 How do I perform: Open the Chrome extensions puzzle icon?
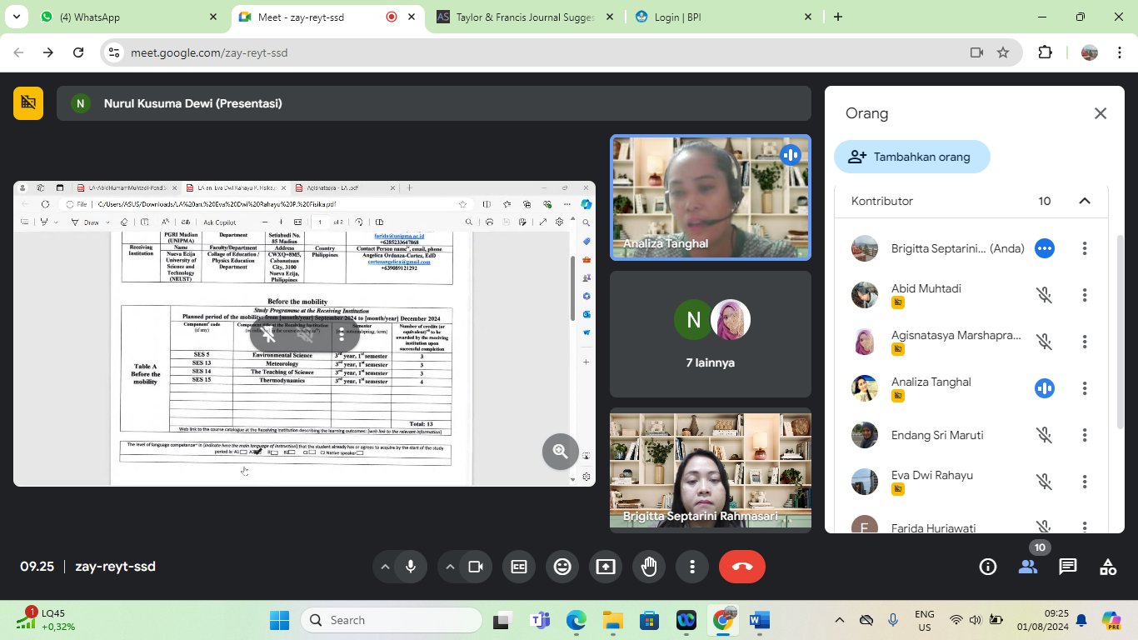pyautogui.click(x=1045, y=52)
